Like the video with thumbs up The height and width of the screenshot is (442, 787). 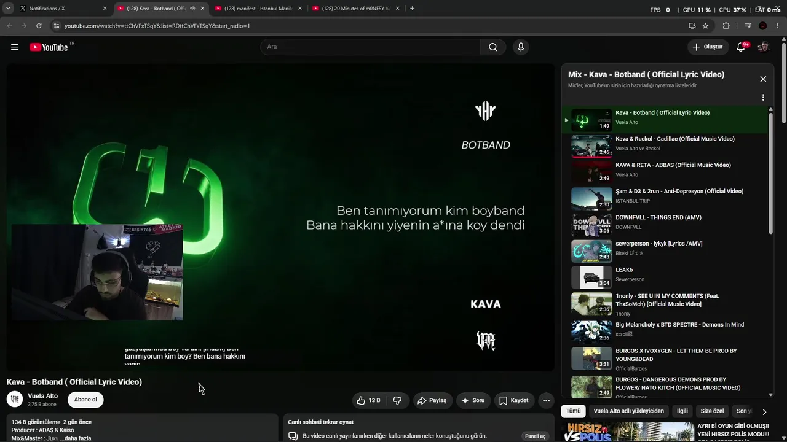(x=368, y=400)
